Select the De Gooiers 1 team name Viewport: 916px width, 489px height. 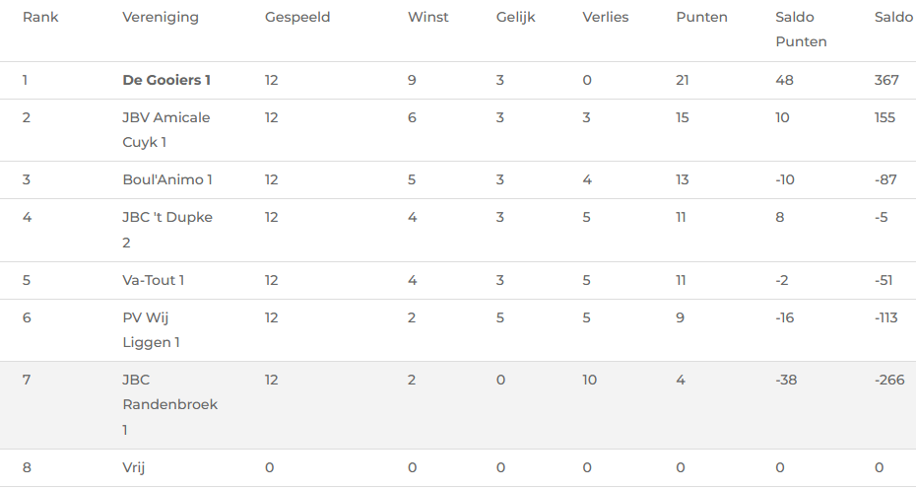pyautogui.click(x=166, y=80)
